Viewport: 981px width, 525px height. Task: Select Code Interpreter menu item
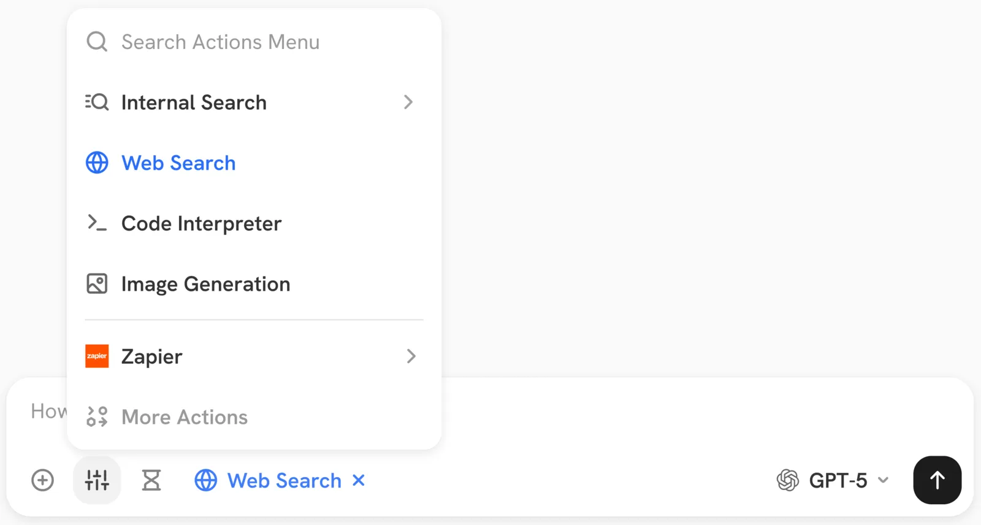click(x=254, y=223)
